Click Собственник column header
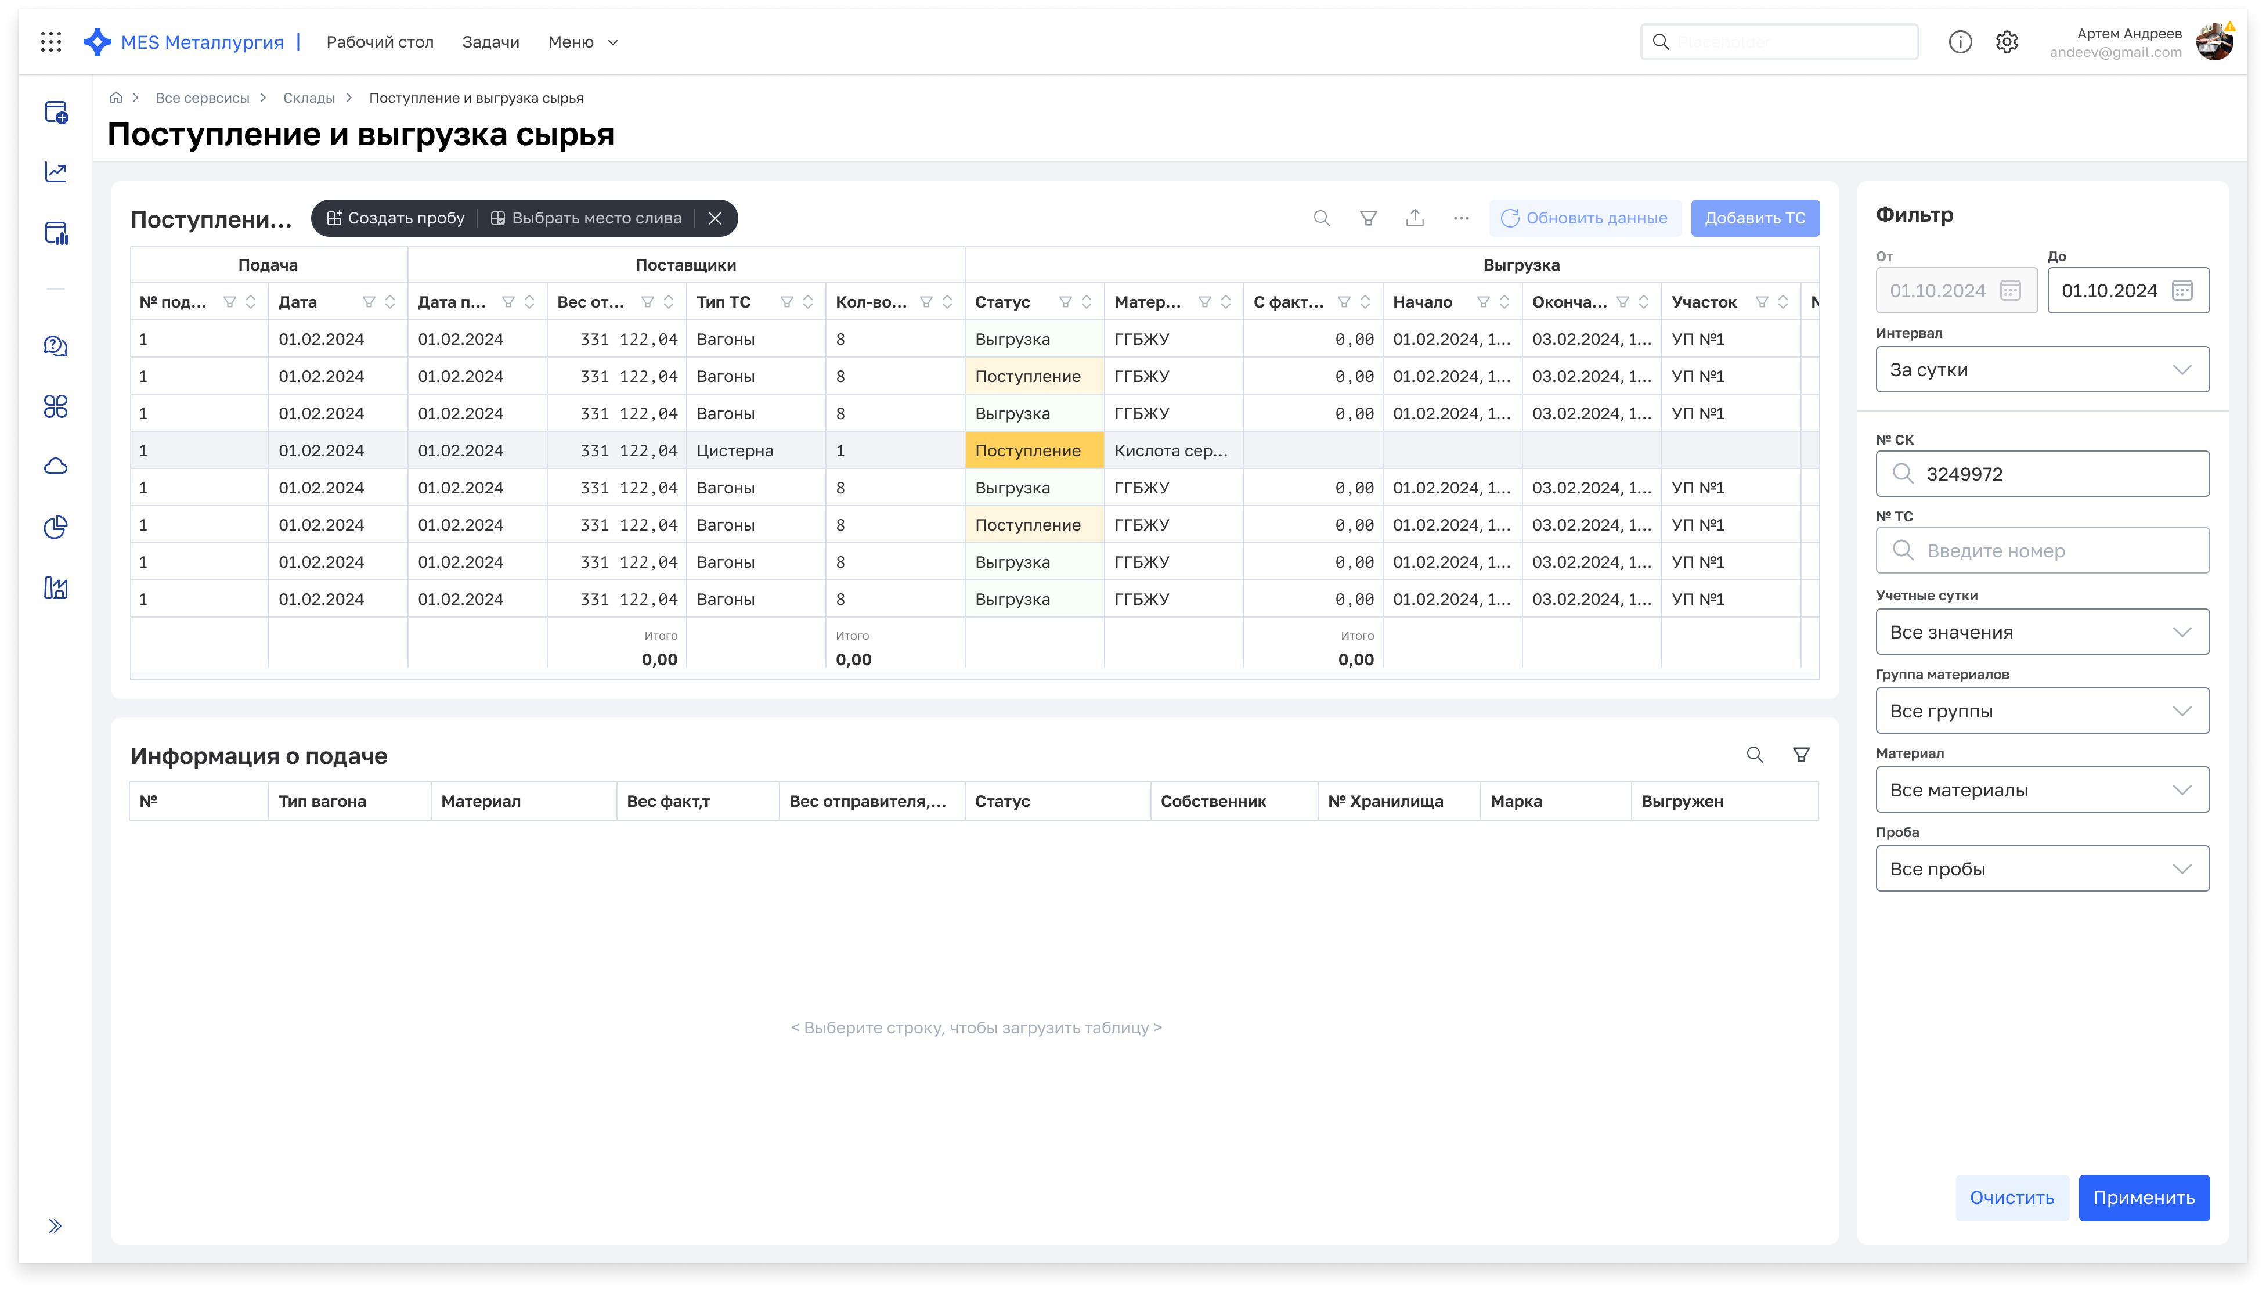The width and height of the screenshot is (2266, 1291). click(x=1233, y=800)
